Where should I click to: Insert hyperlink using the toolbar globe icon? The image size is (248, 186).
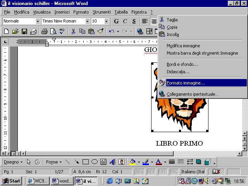[x=140, y=31]
